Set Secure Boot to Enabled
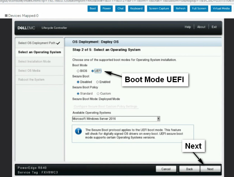Viewport: 234px width, 177px height. click(x=98, y=82)
